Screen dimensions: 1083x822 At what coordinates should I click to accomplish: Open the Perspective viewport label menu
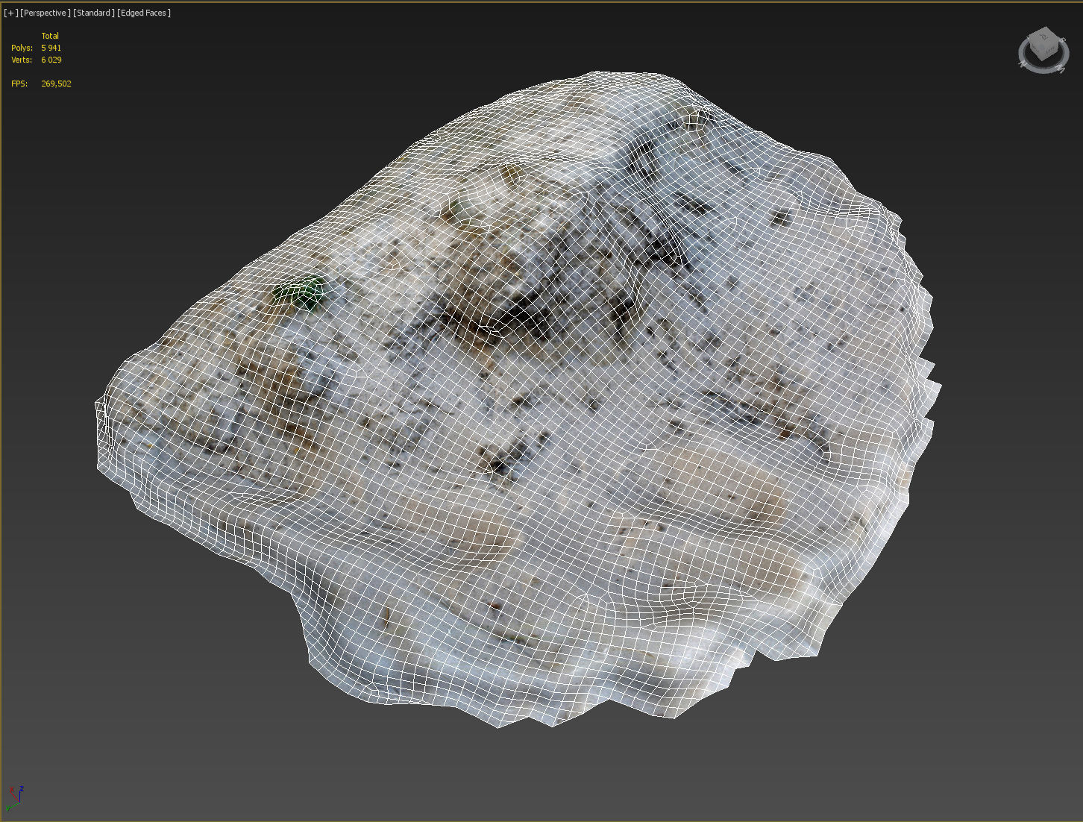(46, 13)
